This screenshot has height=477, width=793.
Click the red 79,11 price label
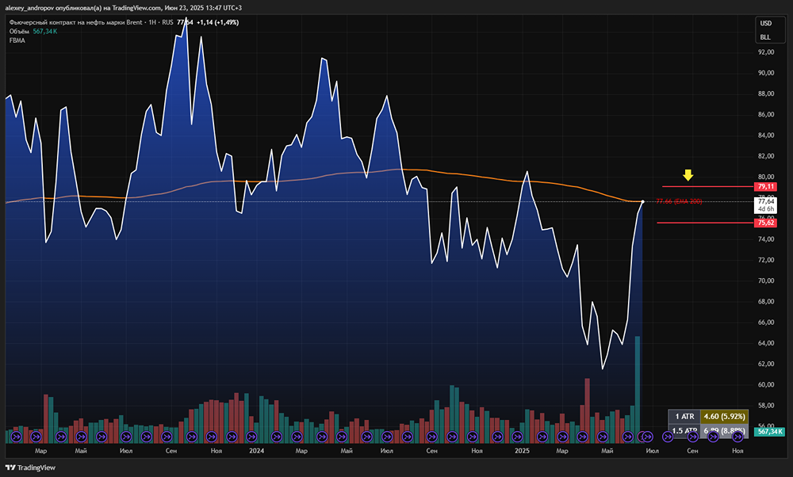[766, 186]
